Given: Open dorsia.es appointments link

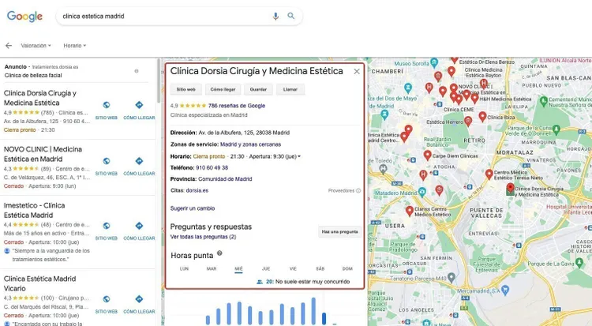Looking at the screenshot, I should (x=197, y=190).
